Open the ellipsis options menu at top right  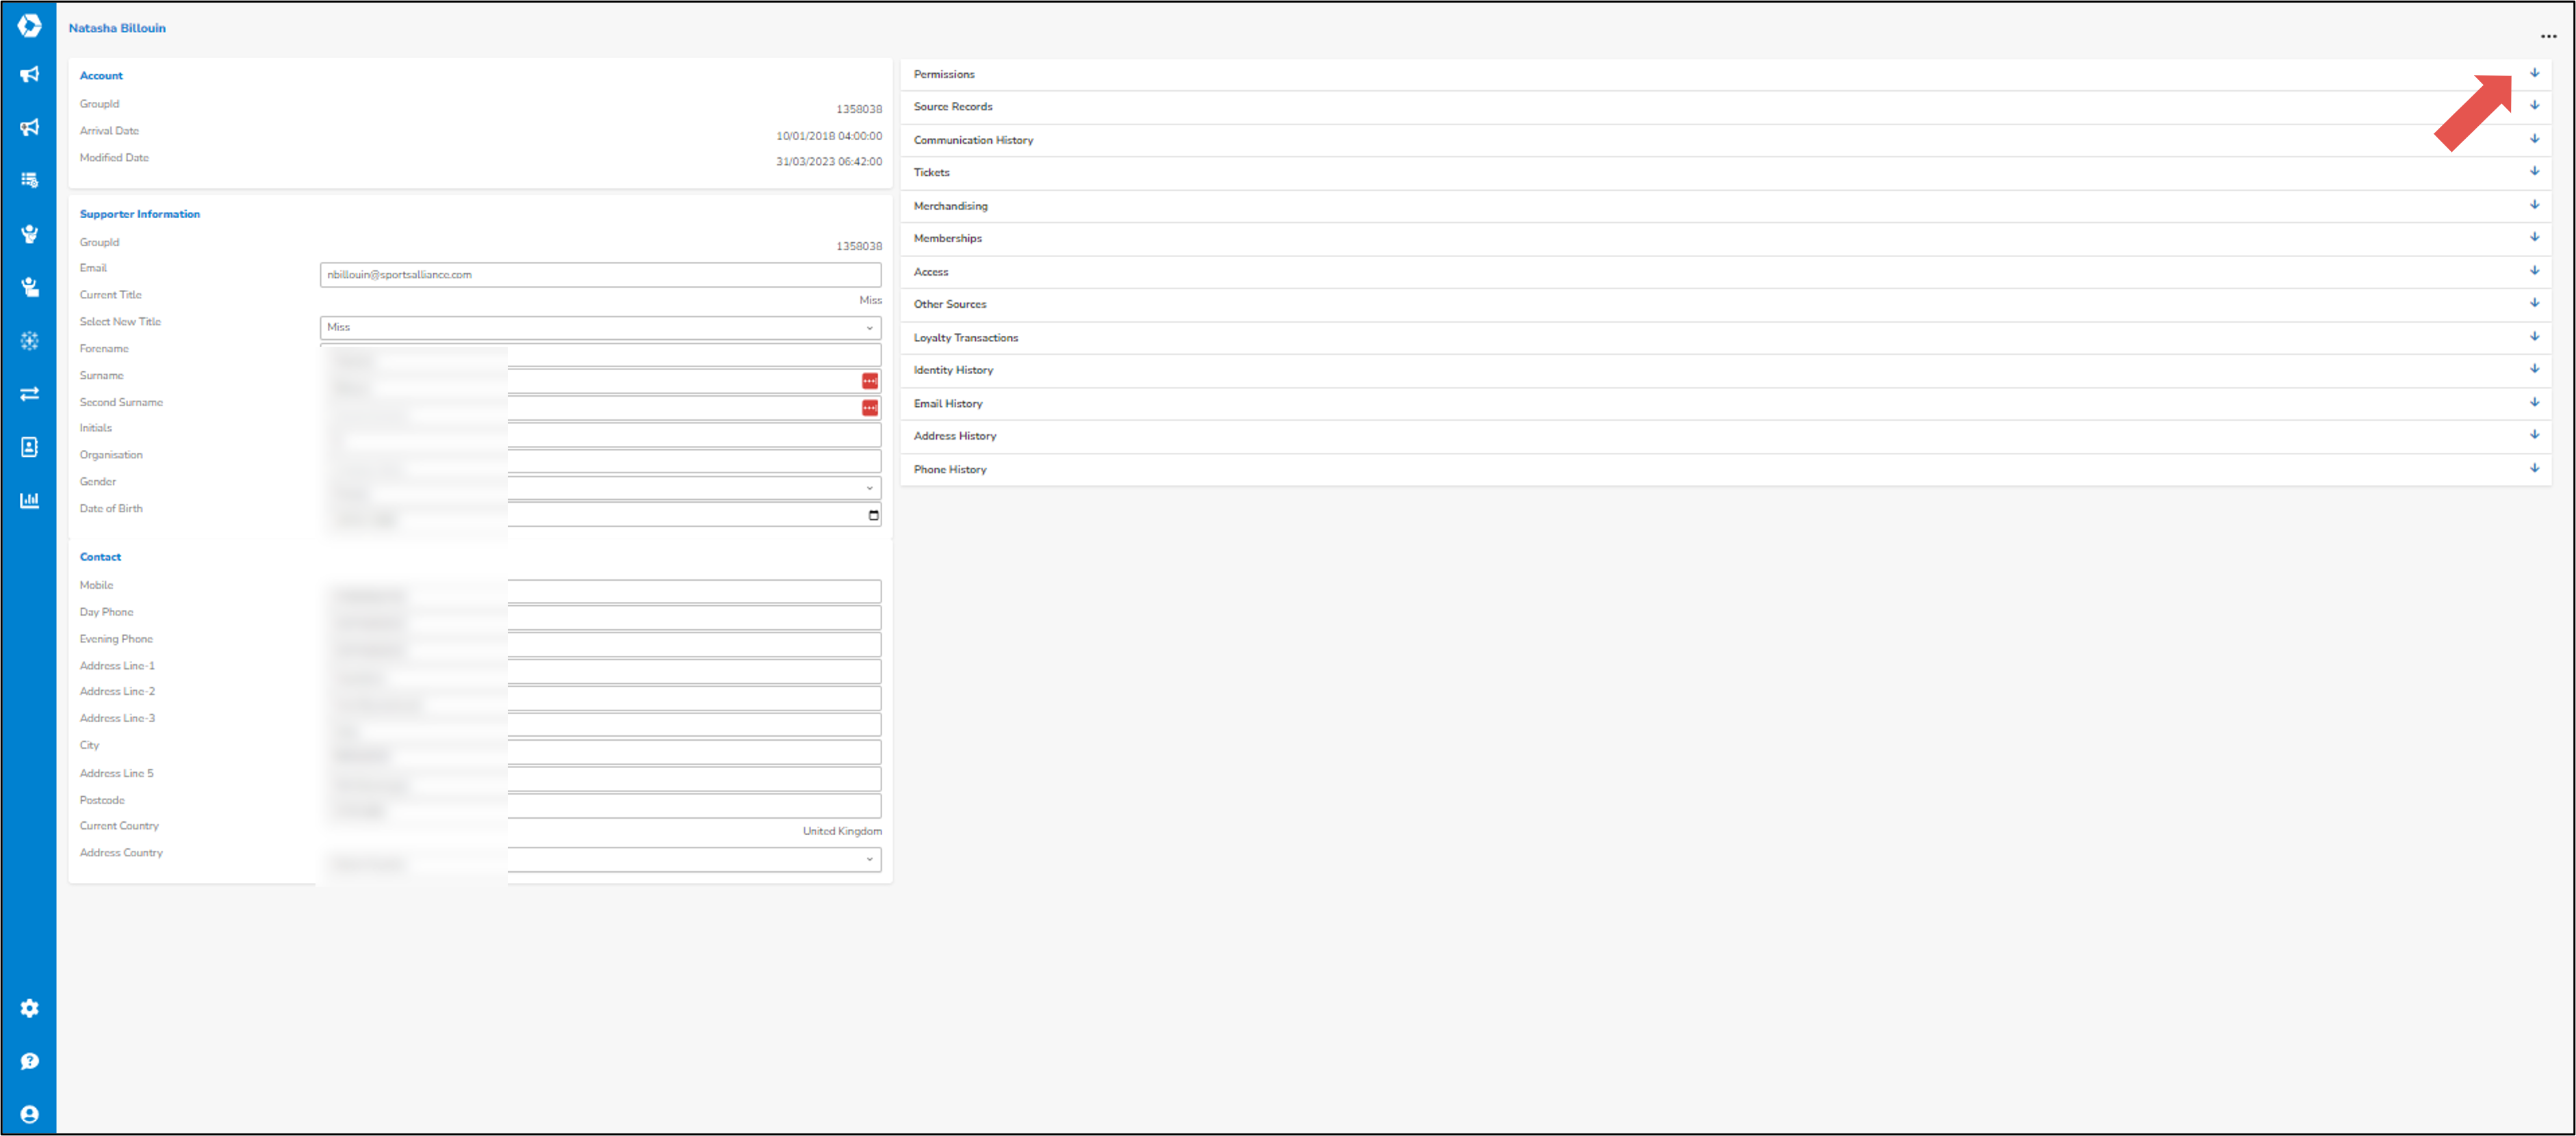click(2548, 37)
